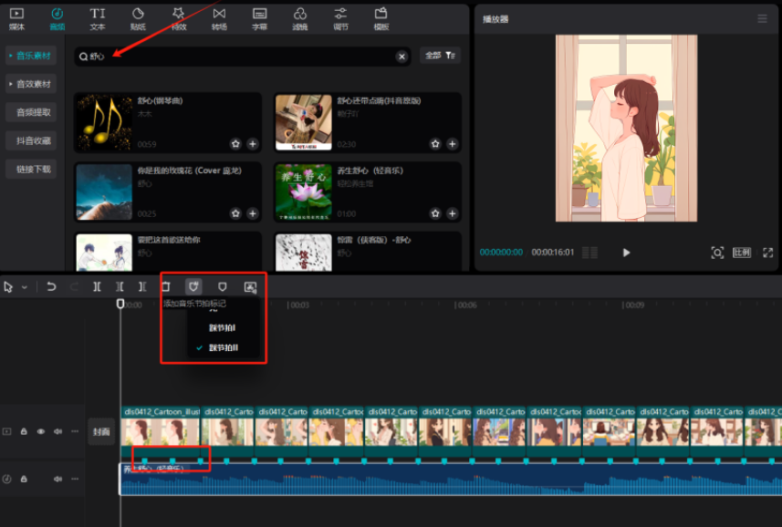Open the 媒体 media tab

[16, 19]
